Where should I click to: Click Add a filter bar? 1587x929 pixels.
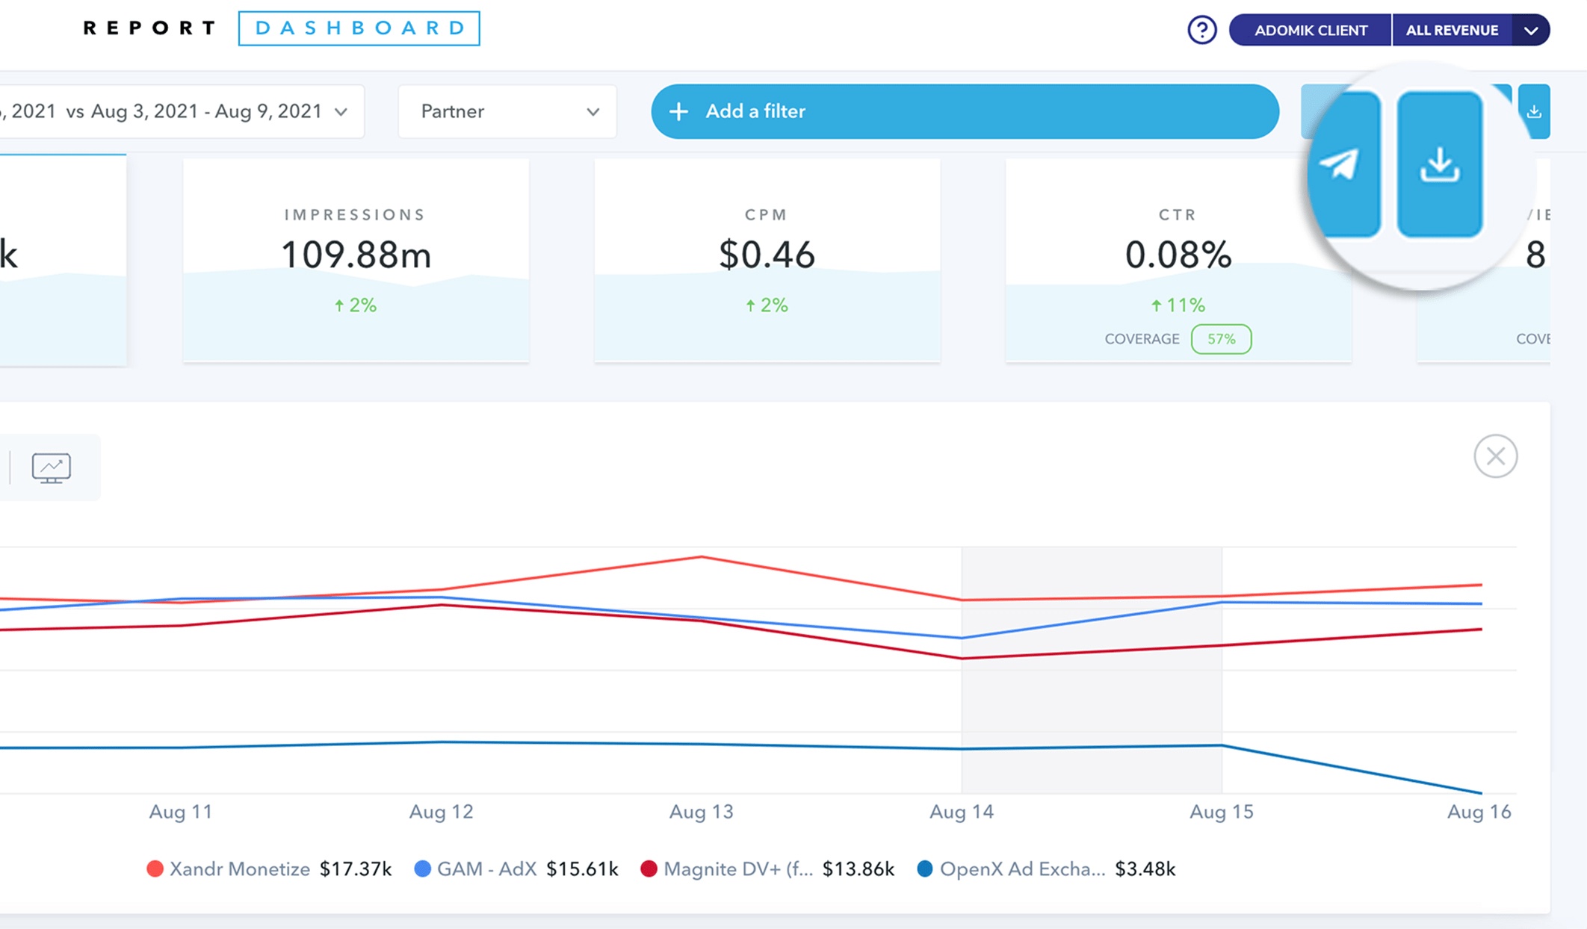[x=965, y=111]
